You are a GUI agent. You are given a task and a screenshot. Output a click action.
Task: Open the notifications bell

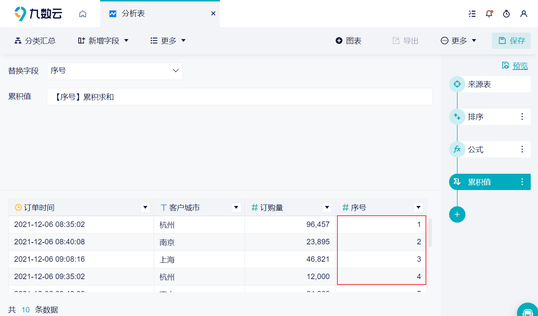coord(489,14)
